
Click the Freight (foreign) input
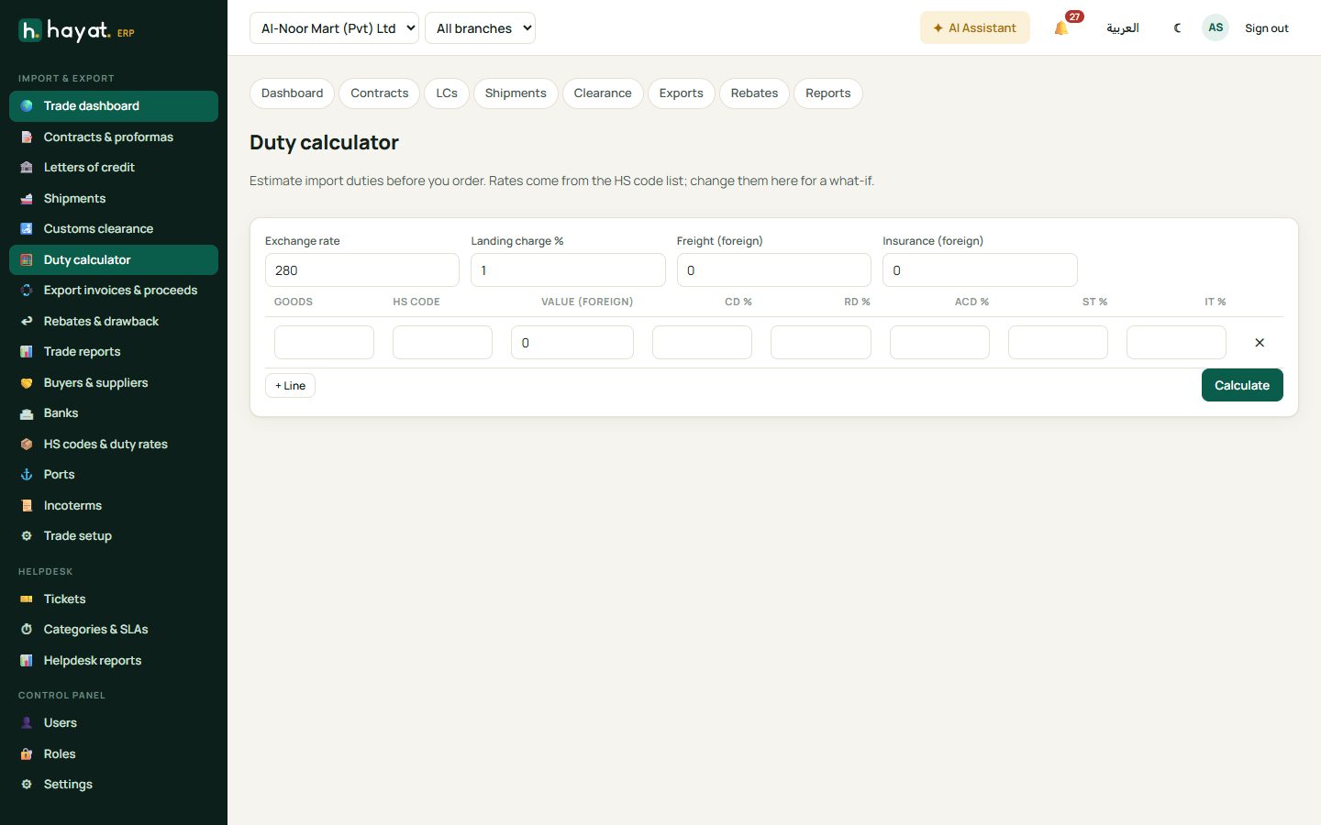774,270
